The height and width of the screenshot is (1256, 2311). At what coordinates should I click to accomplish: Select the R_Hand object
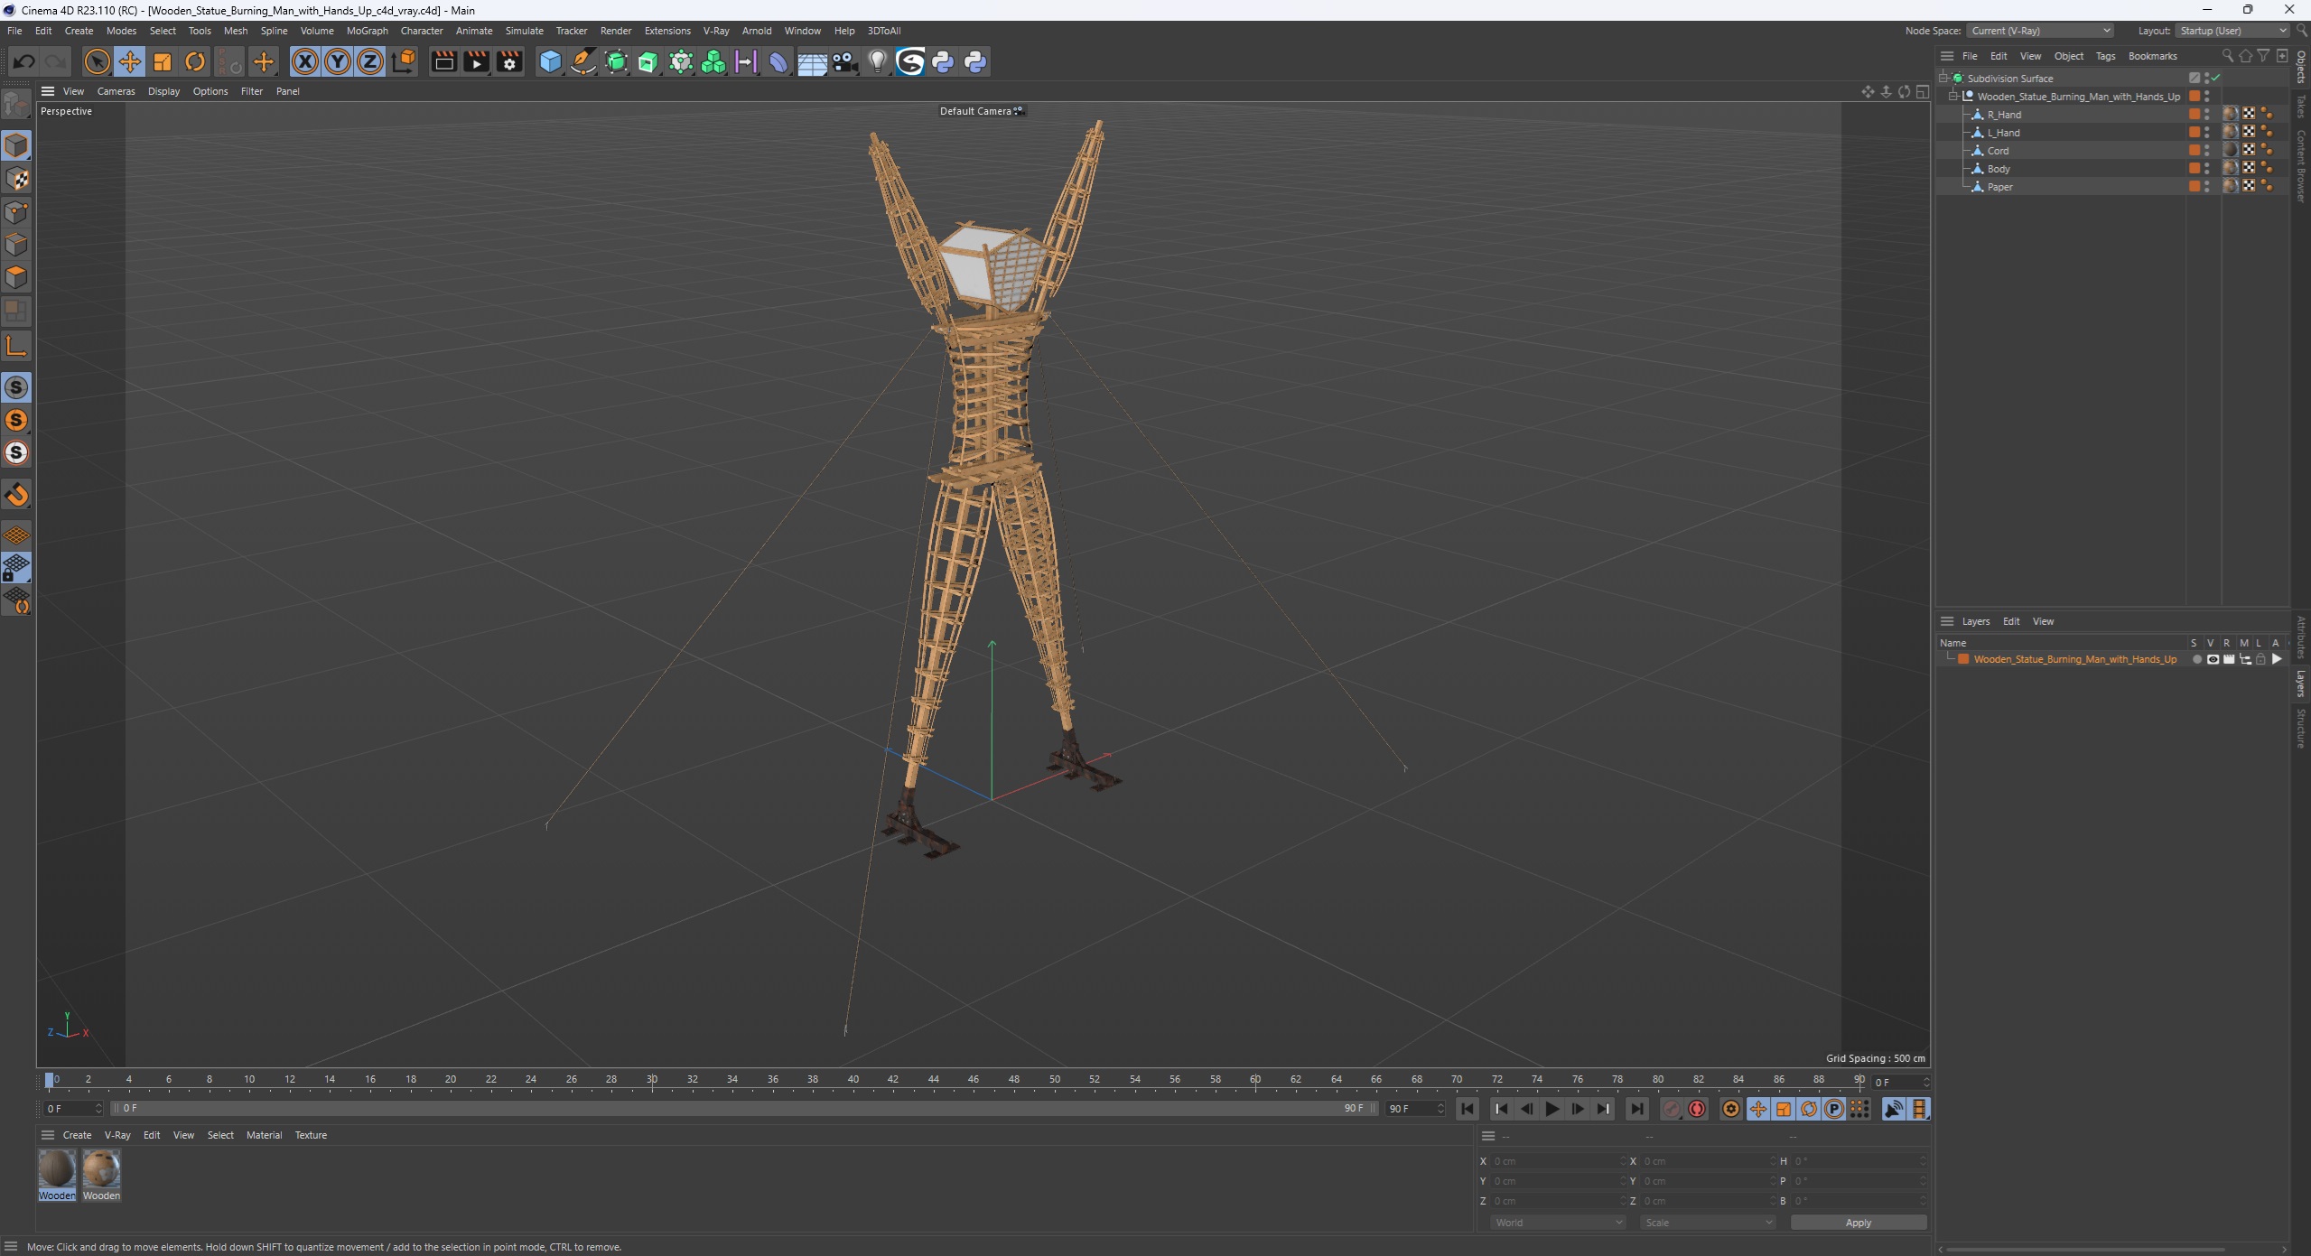[x=2004, y=115]
